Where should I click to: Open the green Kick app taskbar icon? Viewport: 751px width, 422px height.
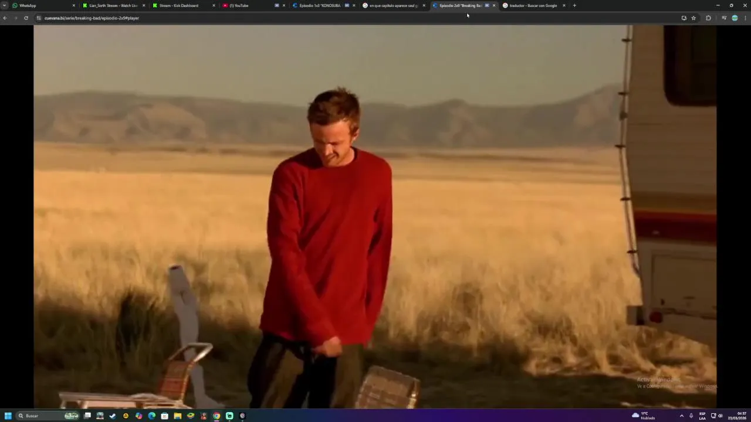click(229, 416)
